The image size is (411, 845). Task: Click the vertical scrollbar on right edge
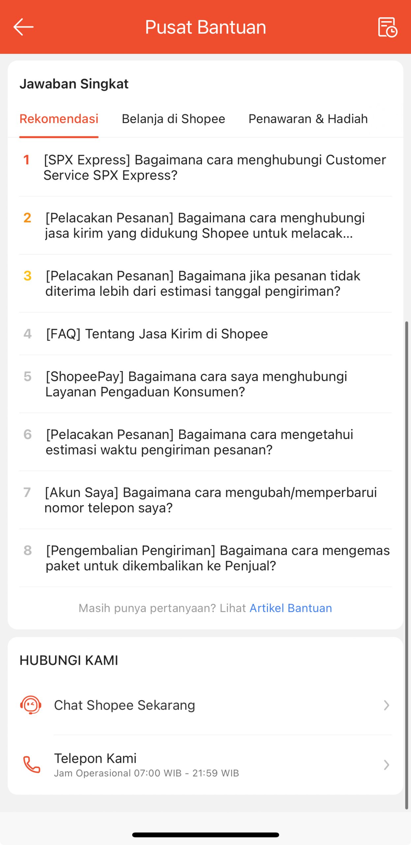[x=407, y=561]
